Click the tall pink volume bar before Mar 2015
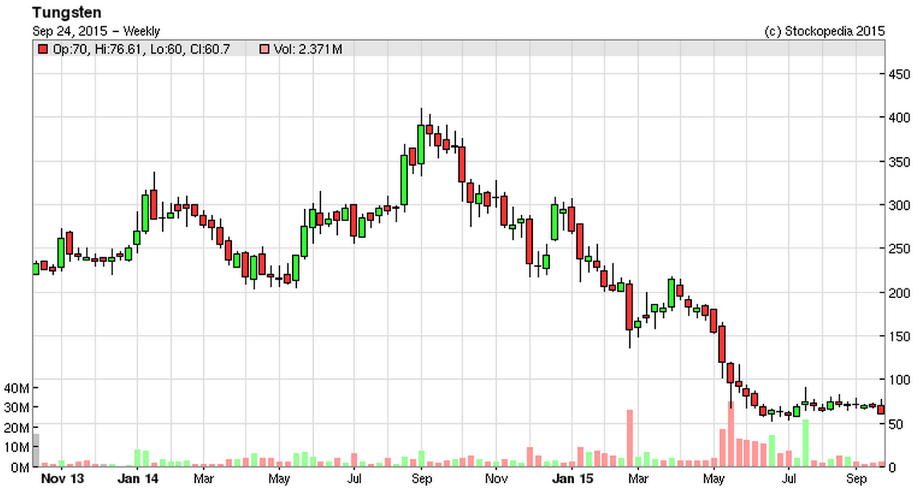The width and height of the screenshot is (923, 504). [x=630, y=438]
